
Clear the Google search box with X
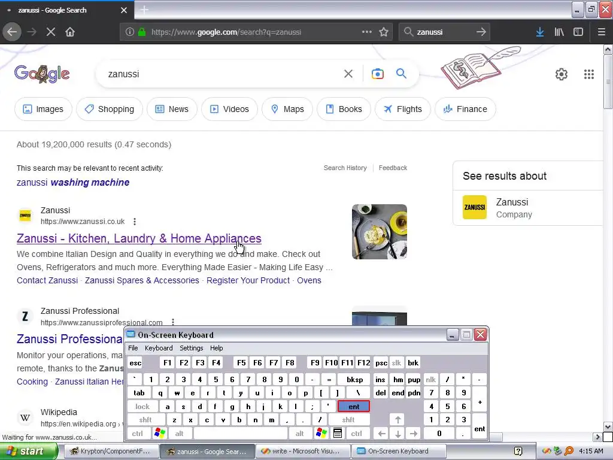[348, 74]
